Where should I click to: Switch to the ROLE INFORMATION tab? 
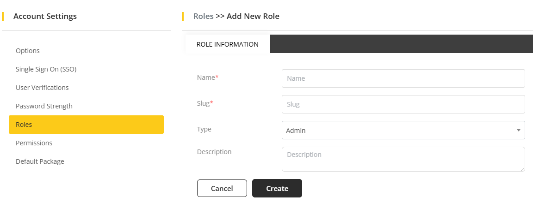point(227,44)
